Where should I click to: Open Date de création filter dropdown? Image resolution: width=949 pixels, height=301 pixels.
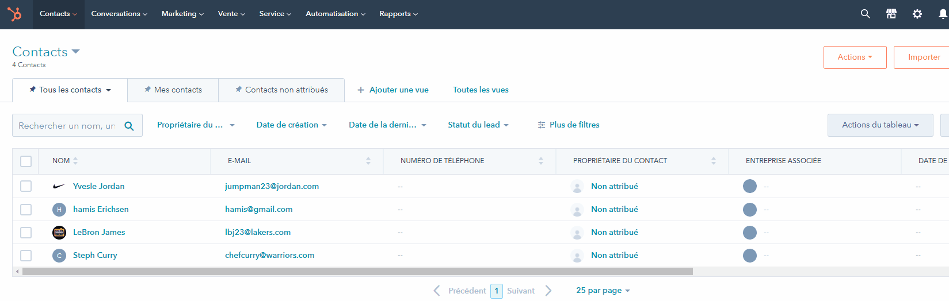pos(291,125)
